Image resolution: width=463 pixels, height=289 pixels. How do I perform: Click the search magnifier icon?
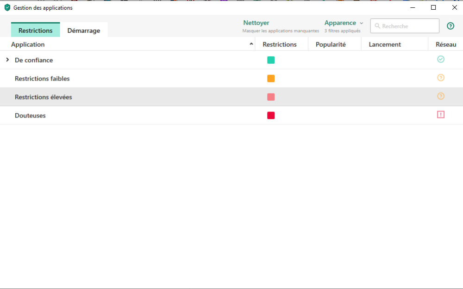pyautogui.click(x=377, y=26)
